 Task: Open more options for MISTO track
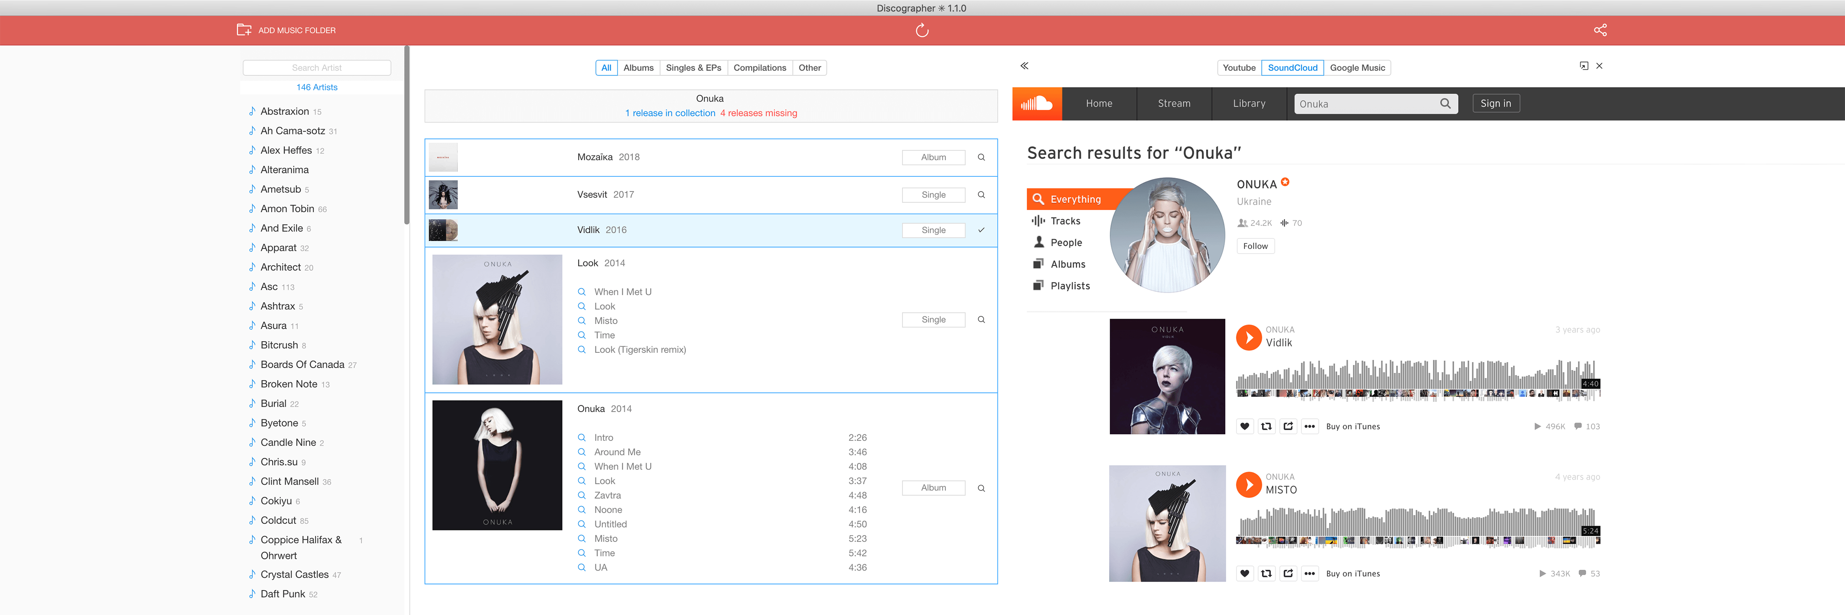click(x=1309, y=574)
